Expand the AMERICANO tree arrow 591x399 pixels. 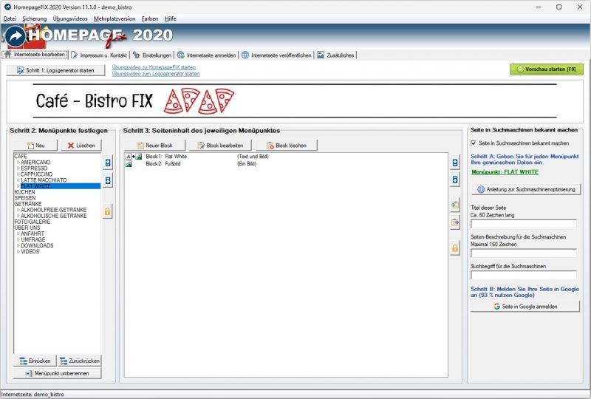pos(18,162)
